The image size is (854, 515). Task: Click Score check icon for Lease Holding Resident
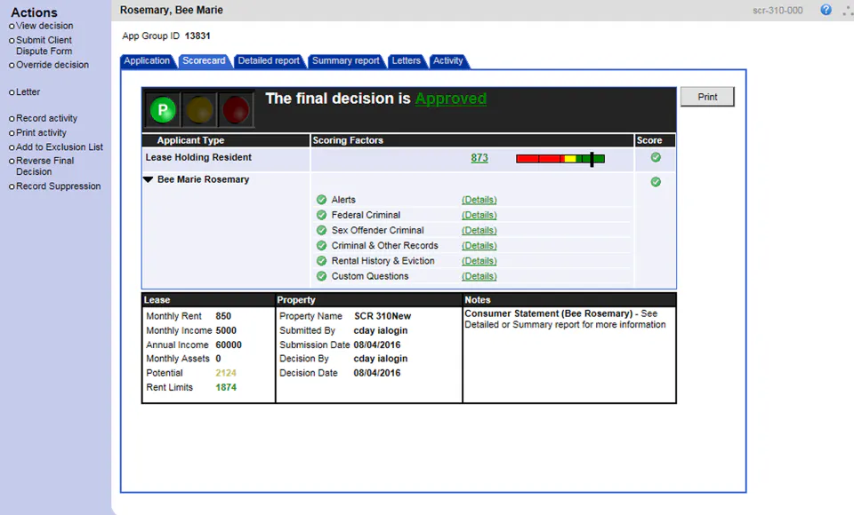coord(656,157)
